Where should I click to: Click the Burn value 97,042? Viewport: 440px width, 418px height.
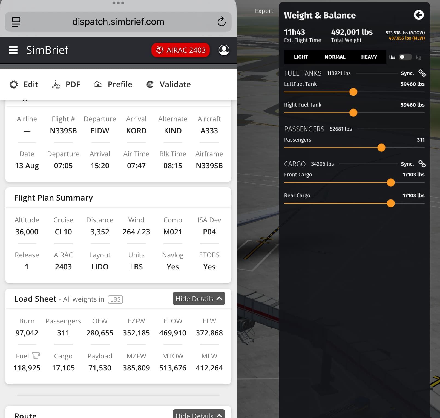tap(27, 333)
